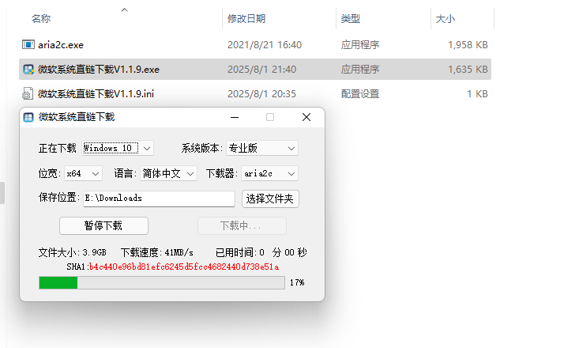Click the 1,958 KB size cell

468,45
